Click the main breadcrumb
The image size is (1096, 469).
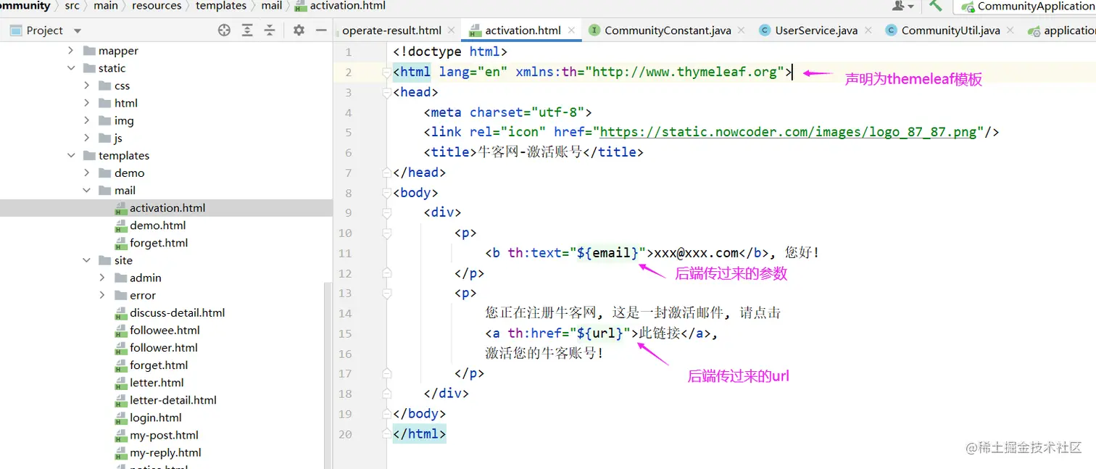[106, 6]
